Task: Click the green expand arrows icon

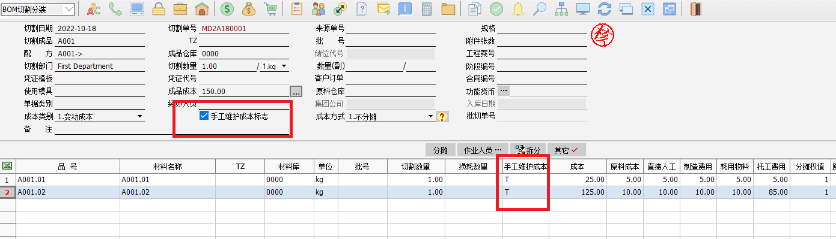Action: point(340,9)
